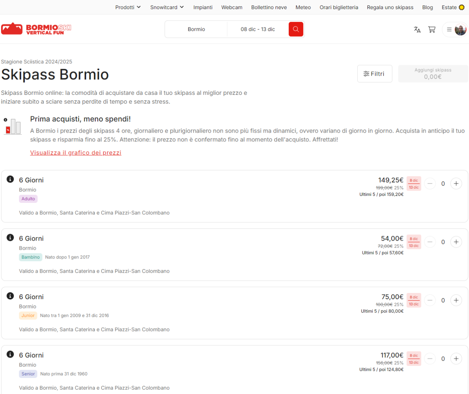469x394 pixels.
Task: Click the 8 dic - 13 dic badge on Adulto row
Action: 414,184
